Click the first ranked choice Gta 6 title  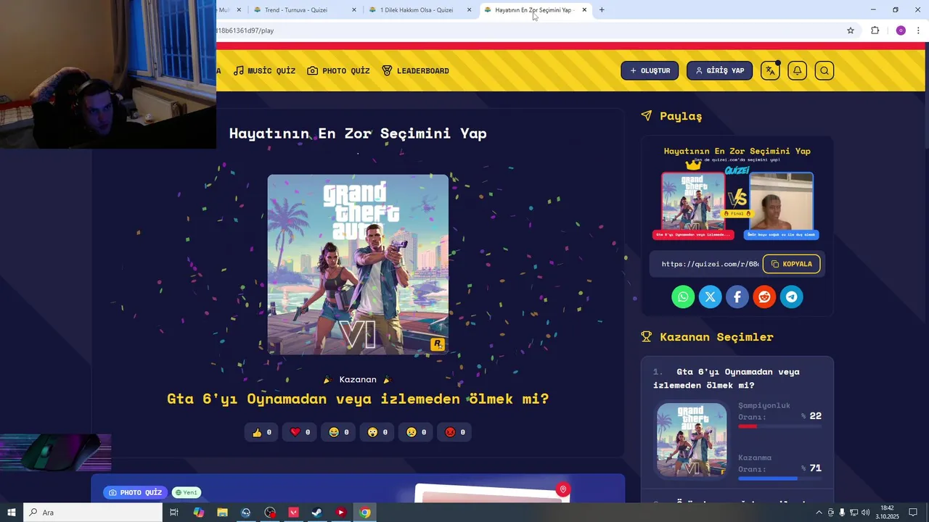pyautogui.click(x=726, y=378)
